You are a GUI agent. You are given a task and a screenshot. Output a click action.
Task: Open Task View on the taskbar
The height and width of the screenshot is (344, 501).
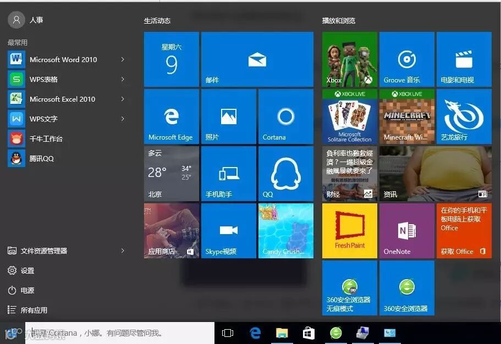pyautogui.click(x=228, y=333)
